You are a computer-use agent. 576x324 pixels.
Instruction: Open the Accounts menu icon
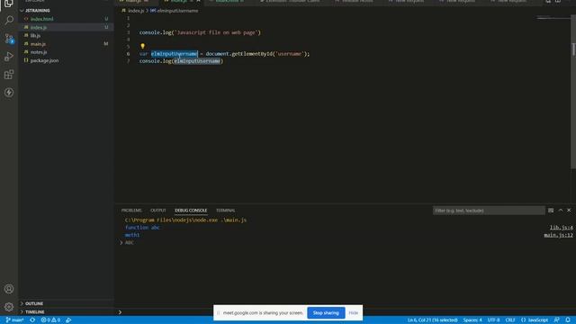point(9,289)
